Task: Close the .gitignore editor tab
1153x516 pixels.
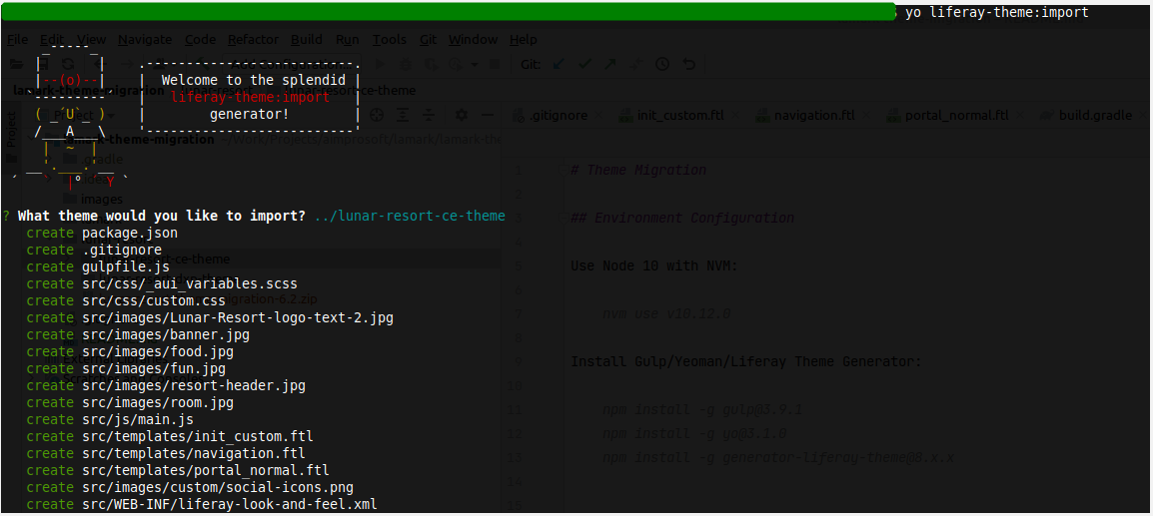Action: [x=600, y=116]
